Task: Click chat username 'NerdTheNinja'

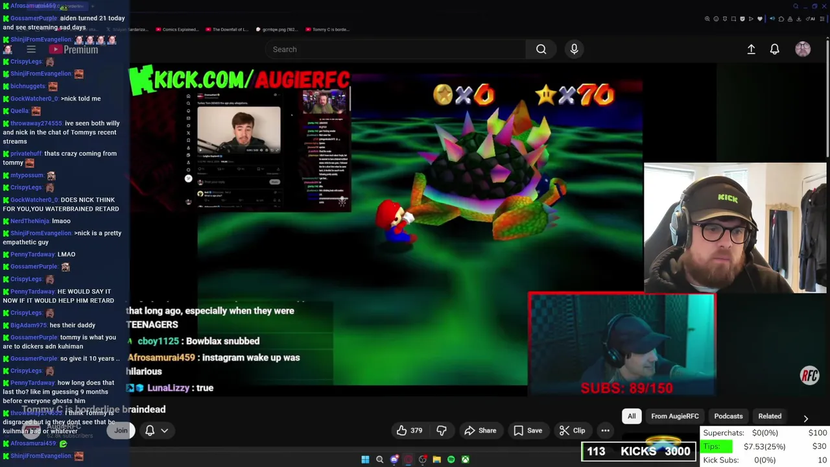Action: (x=30, y=221)
